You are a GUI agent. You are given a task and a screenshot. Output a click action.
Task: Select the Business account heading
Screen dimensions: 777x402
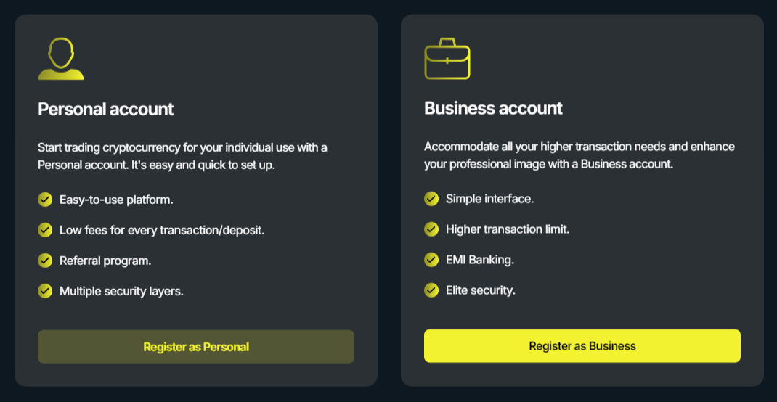point(493,109)
